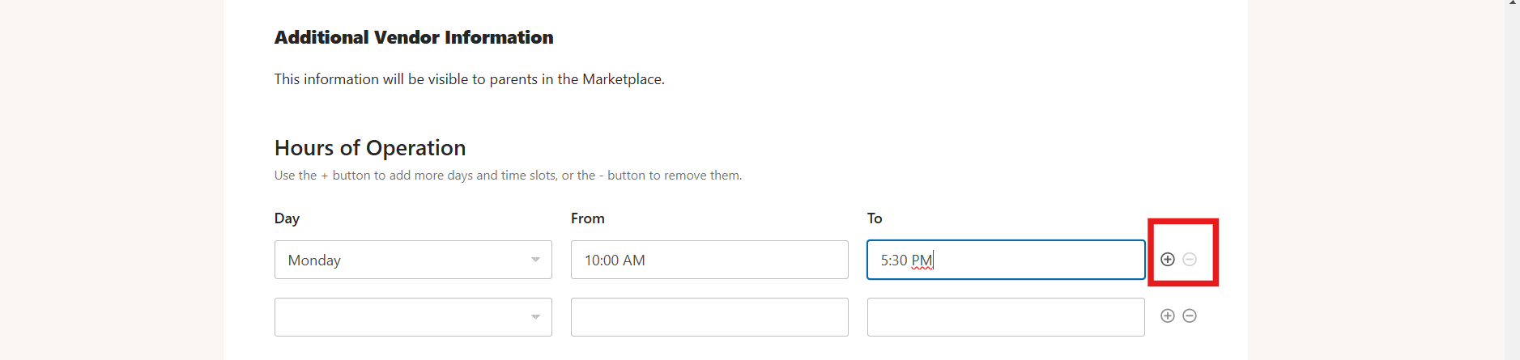Remove the empty second row with minus icon
1520x360 pixels.
pyautogui.click(x=1190, y=316)
